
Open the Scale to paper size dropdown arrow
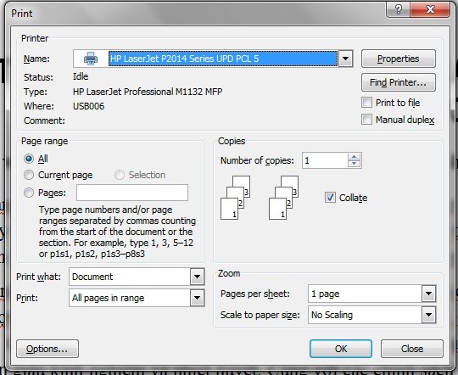(x=429, y=315)
